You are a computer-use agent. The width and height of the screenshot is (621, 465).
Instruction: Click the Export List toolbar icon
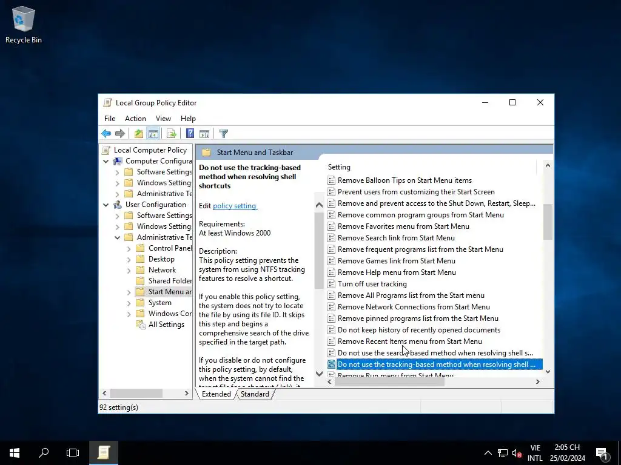[x=172, y=134]
